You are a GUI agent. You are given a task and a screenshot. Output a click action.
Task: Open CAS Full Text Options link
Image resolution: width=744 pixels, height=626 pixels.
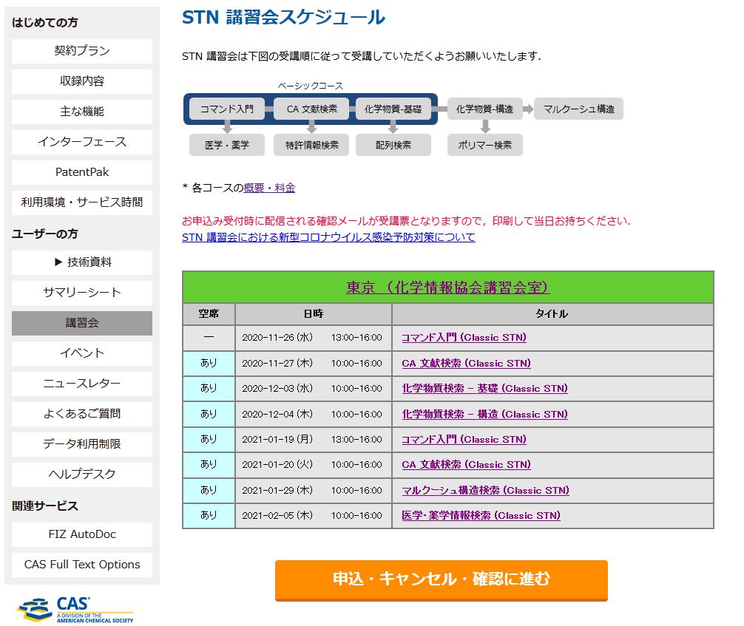click(x=82, y=565)
